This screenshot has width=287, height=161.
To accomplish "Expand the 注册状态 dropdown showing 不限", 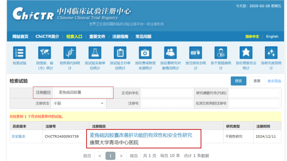I will click(x=78, y=103).
